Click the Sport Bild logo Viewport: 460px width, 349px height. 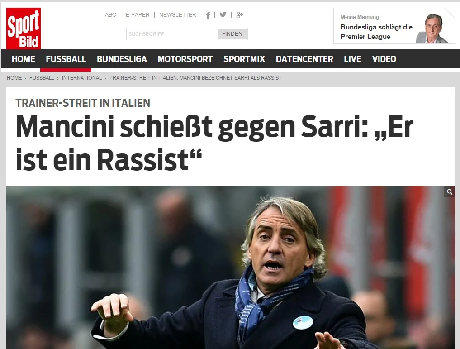tap(24, 29)
